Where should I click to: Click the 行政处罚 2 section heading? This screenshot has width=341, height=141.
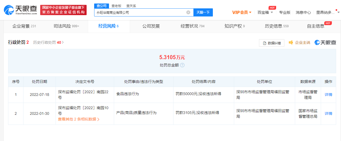18,42
